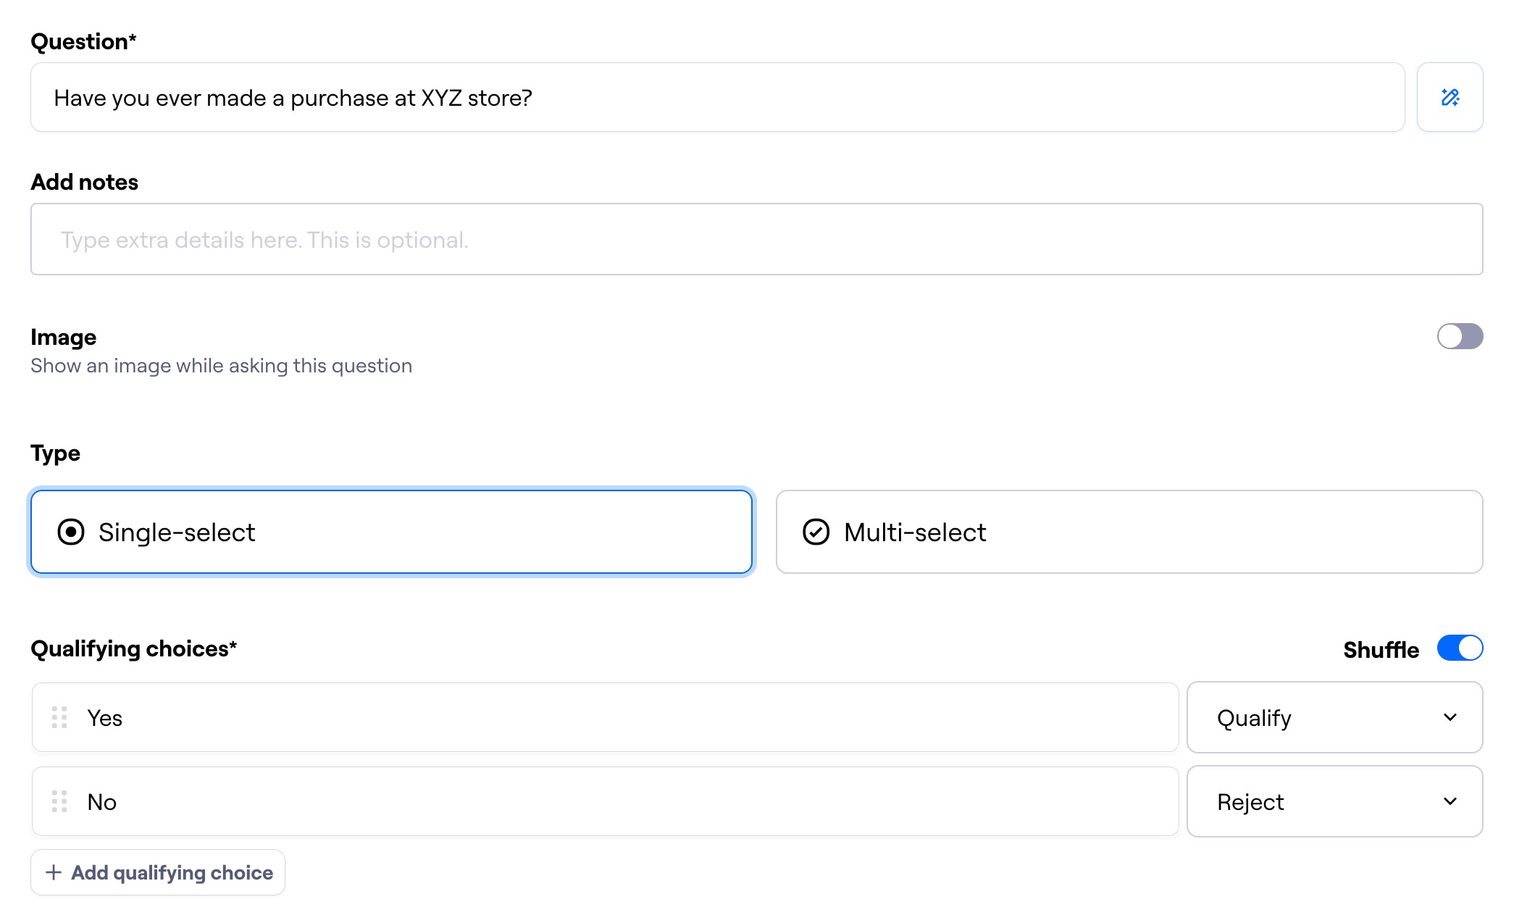1514x923 pixels.
Task: Open the Qualify dropdown for Yes
Action: [x=1334, y=717]
